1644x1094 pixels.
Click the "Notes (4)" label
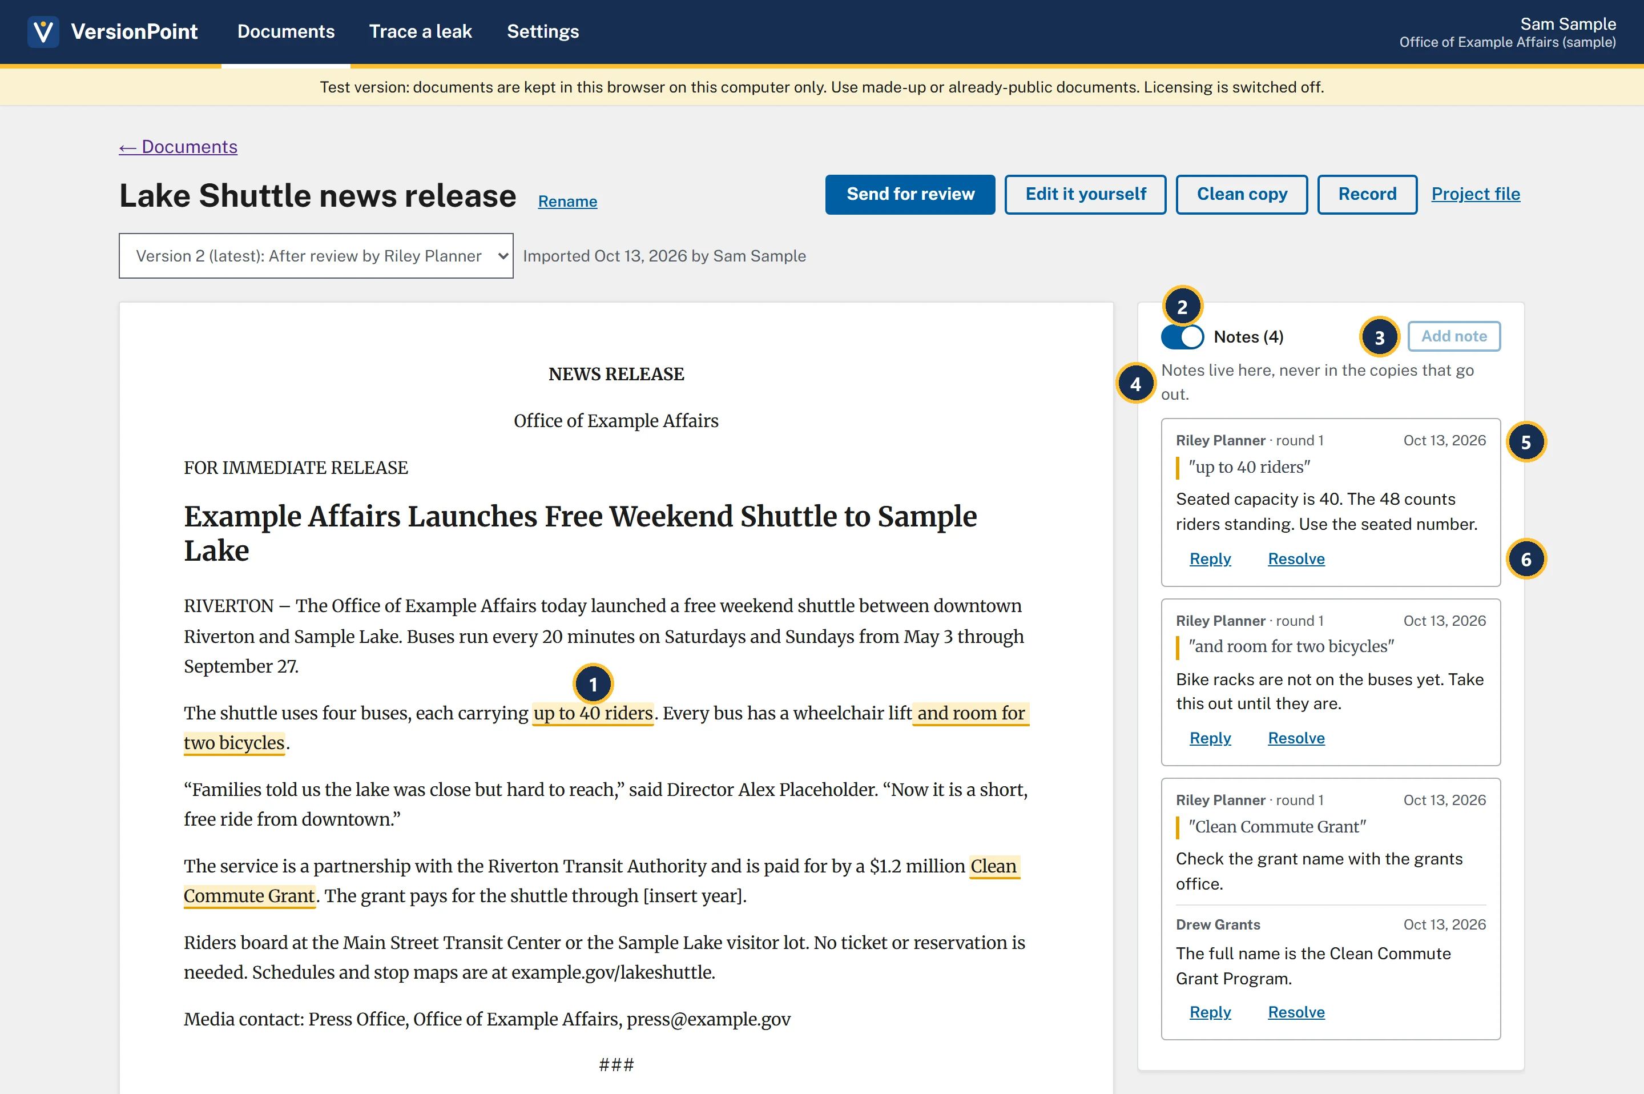coord(1248,337)
